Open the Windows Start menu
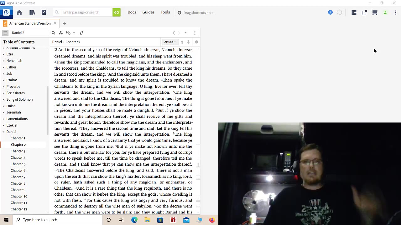The width and height of the screenshot is (401, 225). (6, 220)
